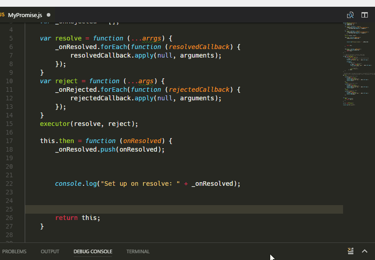Jump through code using the minimap
Image resolution: width=375 pixels, height=260 pixels.
[x=359, y=65]
